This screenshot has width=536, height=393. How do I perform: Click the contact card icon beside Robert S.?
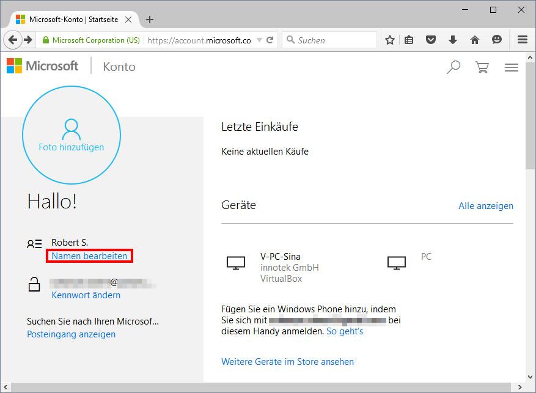point(34,244)
